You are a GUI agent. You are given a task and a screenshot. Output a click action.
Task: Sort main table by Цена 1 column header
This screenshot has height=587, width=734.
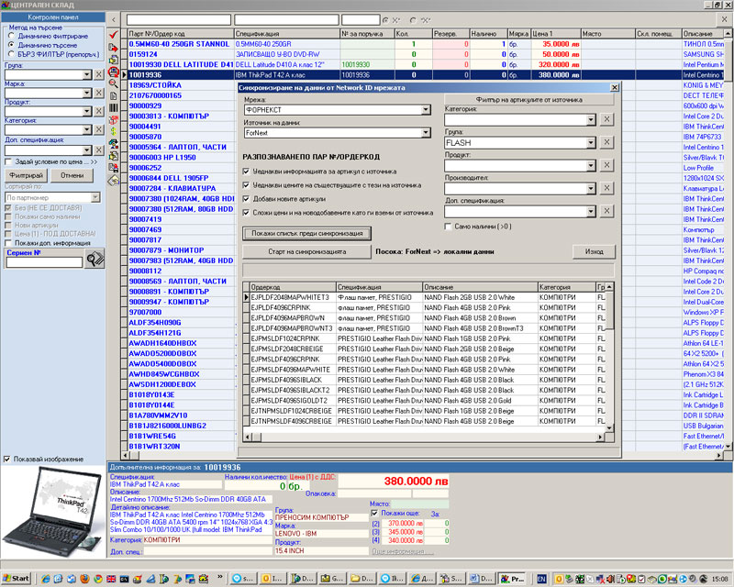pos(555,34)
